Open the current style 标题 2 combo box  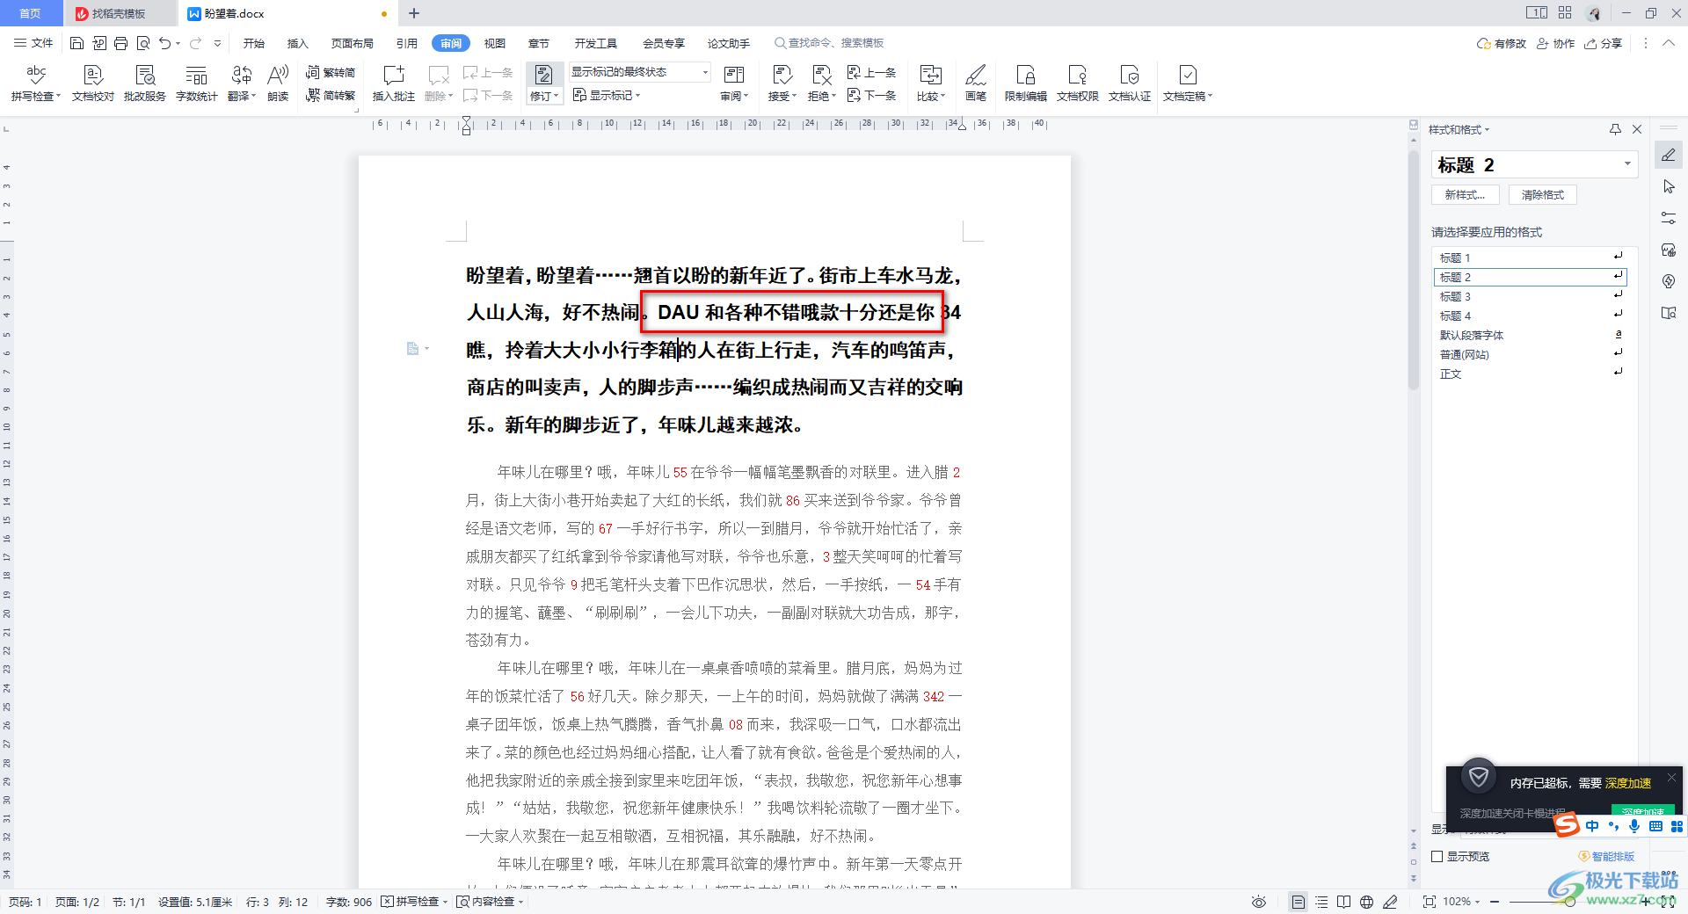(1534, 164)
